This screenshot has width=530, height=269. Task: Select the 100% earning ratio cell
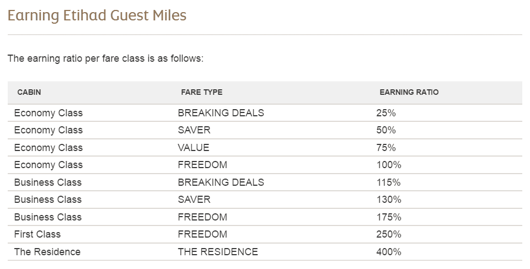click(389, 165)
